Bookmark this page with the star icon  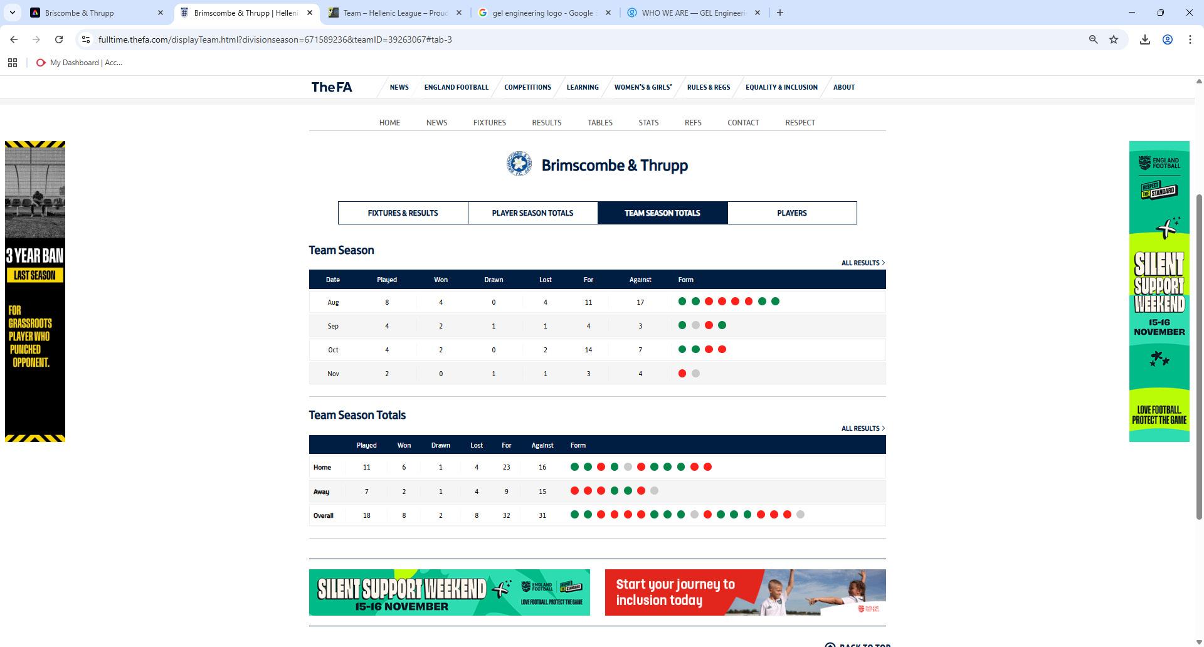point(1114,39)
